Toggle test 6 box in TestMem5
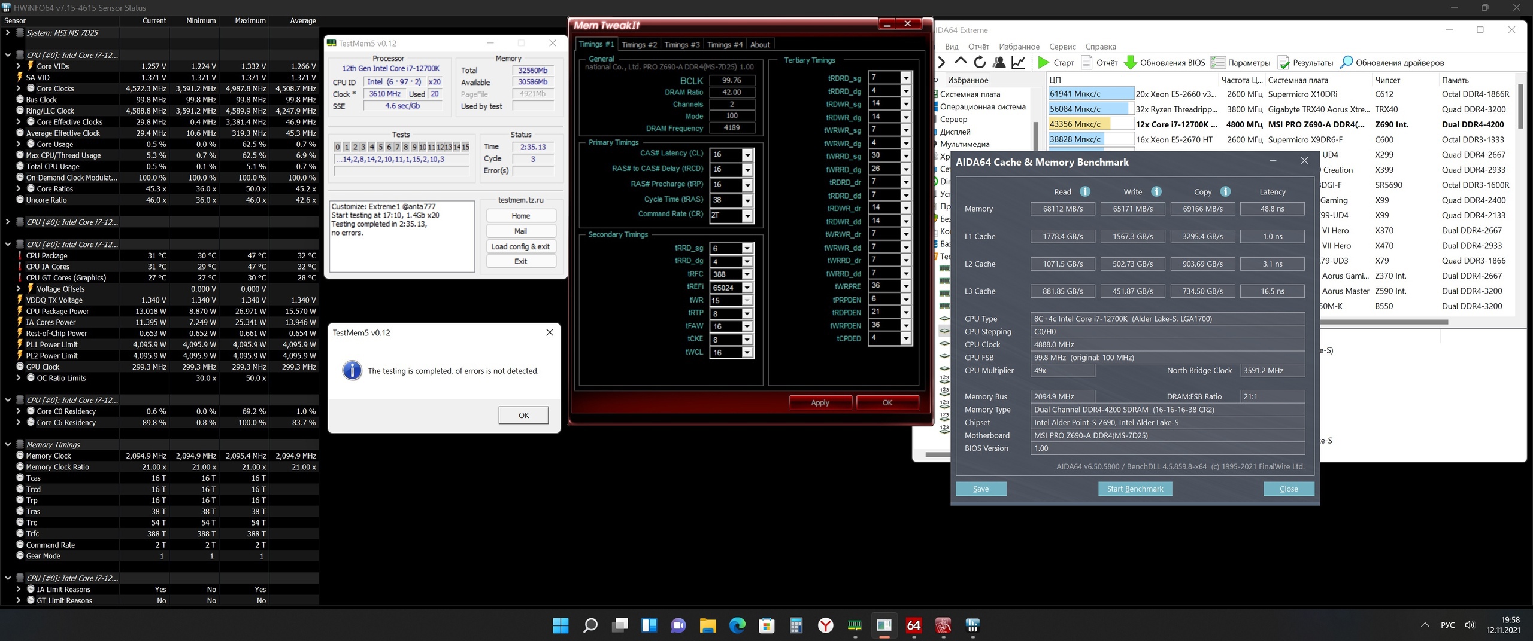The height and width of the screenshot is (641, 1533). [389, 147]
